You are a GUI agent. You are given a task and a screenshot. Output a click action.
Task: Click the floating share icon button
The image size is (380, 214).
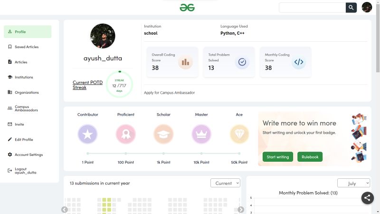pos(367,198)
